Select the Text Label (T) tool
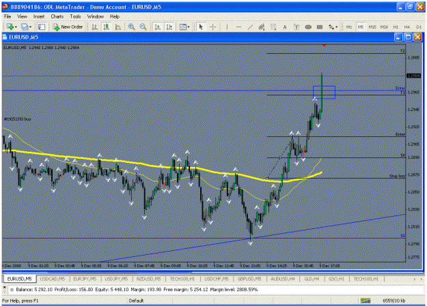 point(297,27)
